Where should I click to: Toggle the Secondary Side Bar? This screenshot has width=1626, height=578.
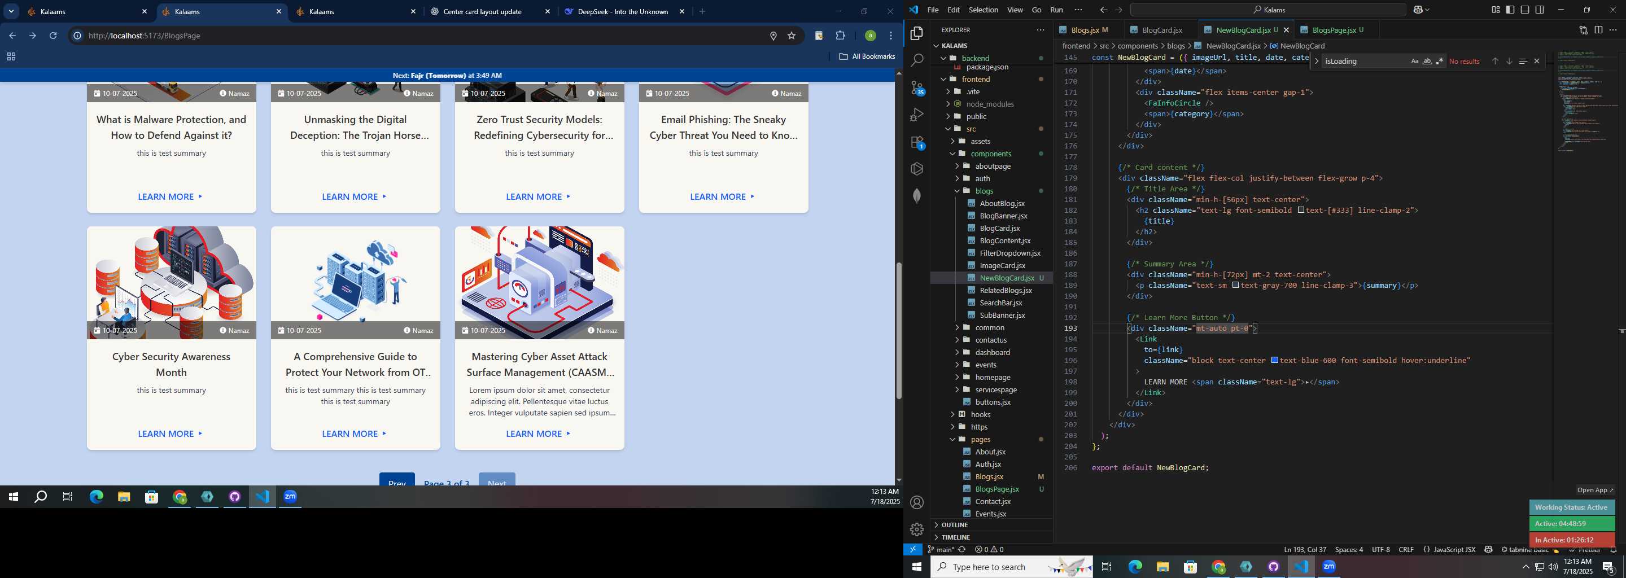pyautogui.click(x=1540, y=10)
